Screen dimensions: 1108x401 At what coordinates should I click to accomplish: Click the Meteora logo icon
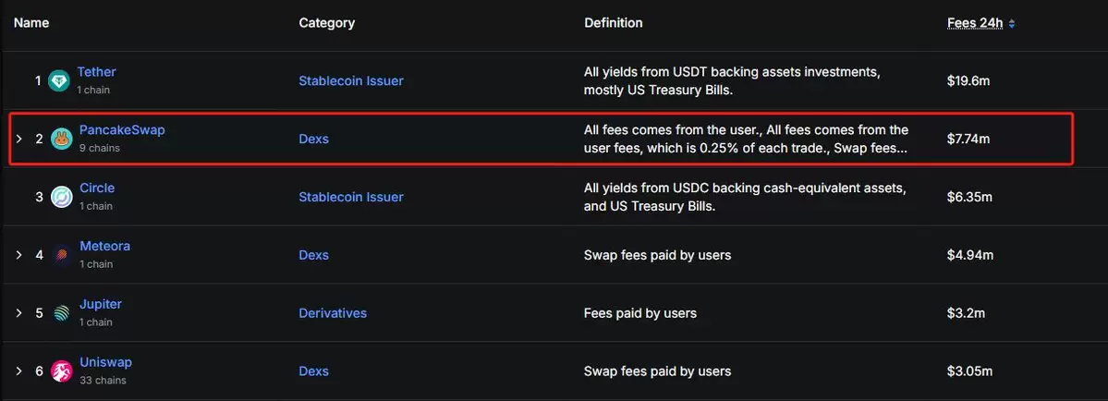coord(62,255)
